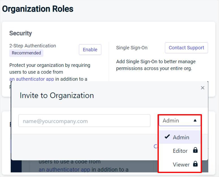Viewport: 219px width, 177px height.
Task: Open the Admin role dropdown
Action: pos(180,120)
